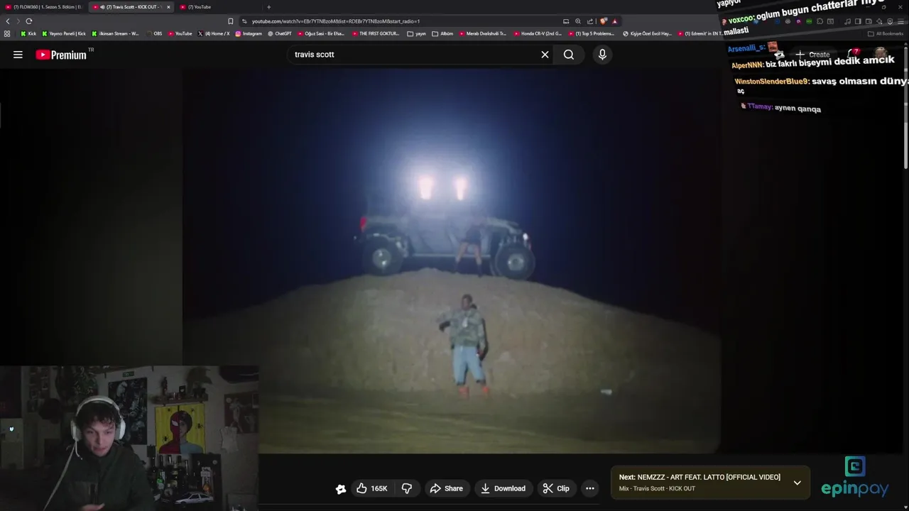909x511 pixels.
Task: Open the YouTube bookmark
Action: (x=180, y=33)
